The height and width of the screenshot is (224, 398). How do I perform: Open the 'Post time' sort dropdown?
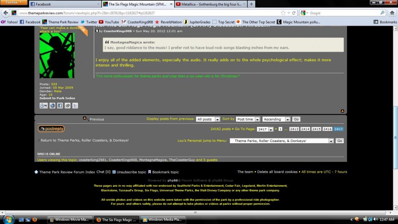tap(248, 119)
